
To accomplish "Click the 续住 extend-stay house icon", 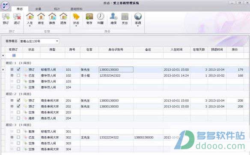I will point(41,17).
